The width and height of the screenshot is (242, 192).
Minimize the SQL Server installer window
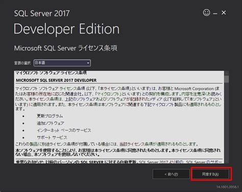pyautogui.click(x=215, y=14)
